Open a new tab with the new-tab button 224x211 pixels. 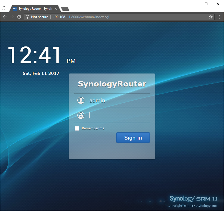(65, 9)
